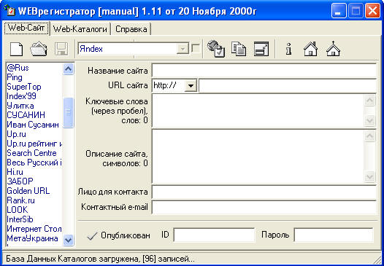Select Ping in the catalog list
This screenshot has width=384, height=266.
coord(15,77)
